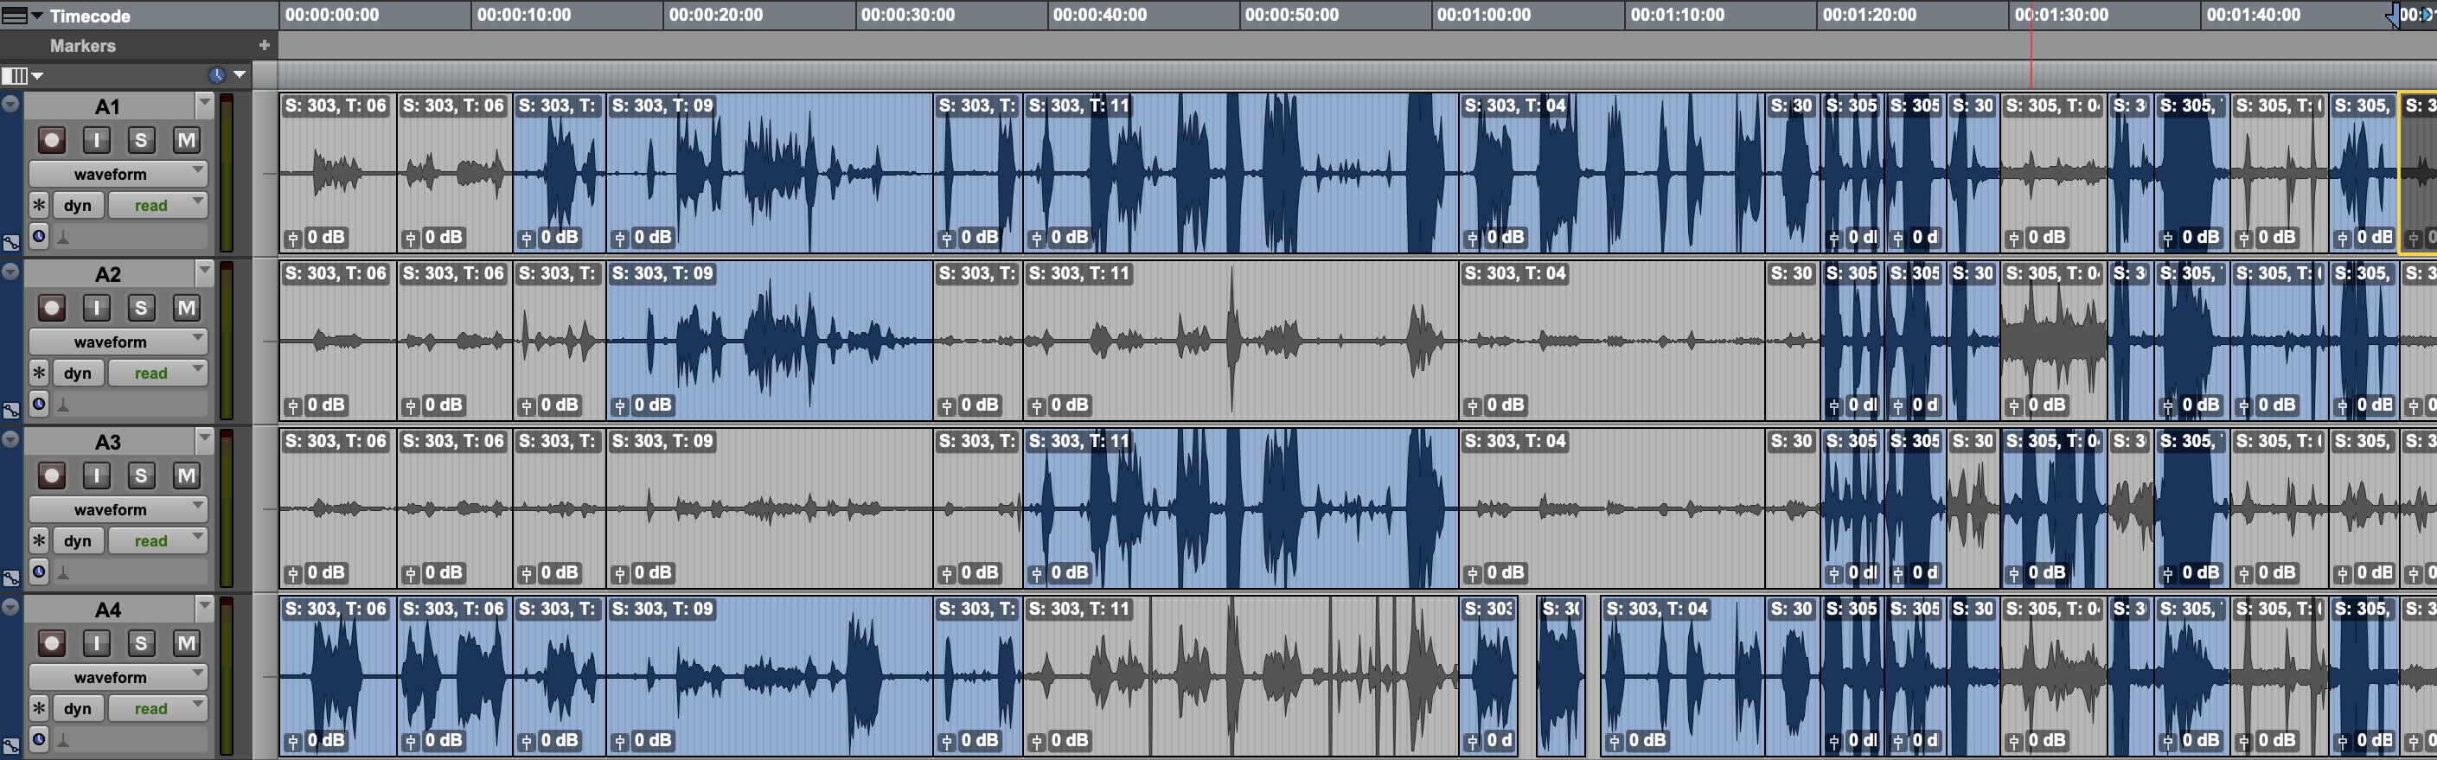Open the Timecode ruler dropdown arrow
Screen dimensions: 2437x760
click(x=38, y=15)
